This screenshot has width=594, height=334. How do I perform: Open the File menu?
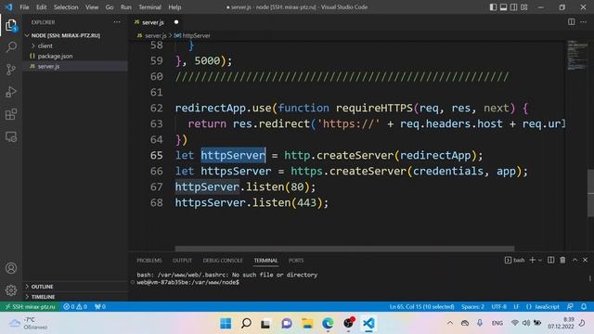tap(24, 7)
